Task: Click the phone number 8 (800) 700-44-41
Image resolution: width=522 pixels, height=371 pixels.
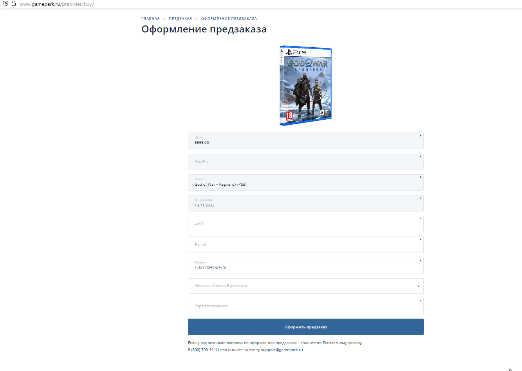Action: click(x=203, y=350)
